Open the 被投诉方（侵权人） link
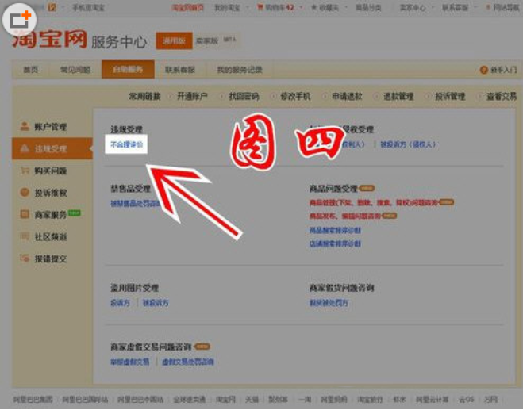 coord(408,144)
